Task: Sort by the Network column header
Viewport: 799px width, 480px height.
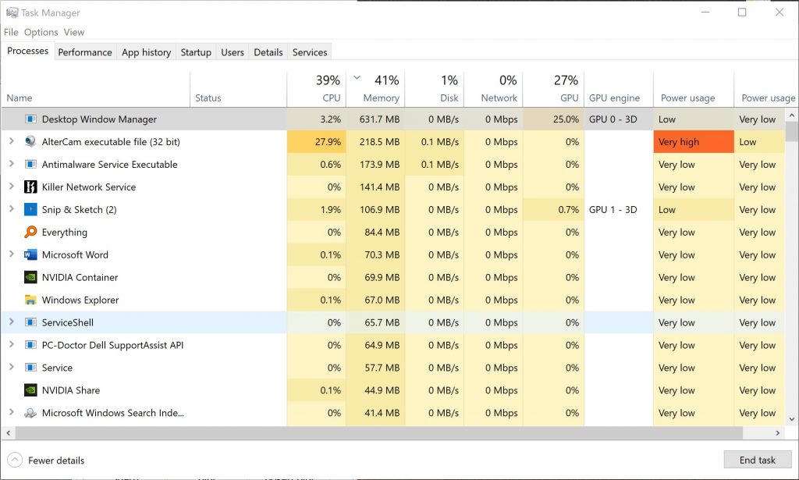Action: click(493, 89)
